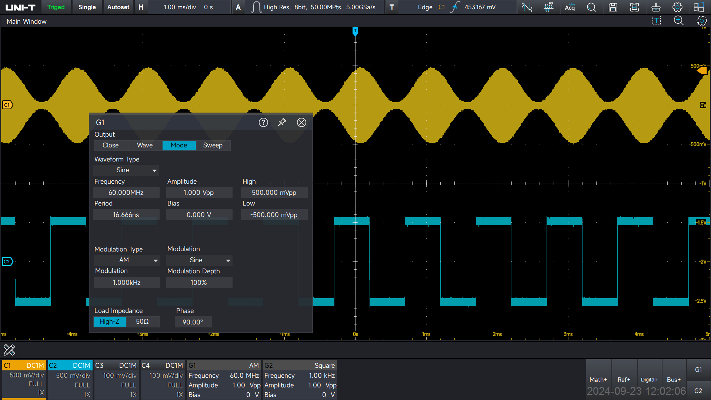The width and height of the screenshot is (711, 400).
Task: Switch to the Wave tab in G1 panel
Action: pyautogui.click(x=144, y=145)
